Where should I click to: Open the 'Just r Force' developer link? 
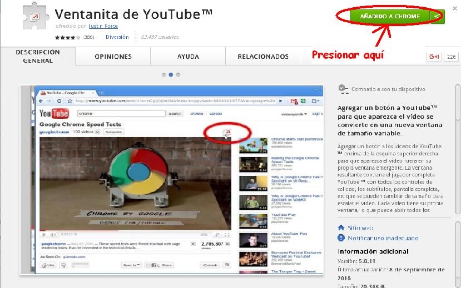[103, 26]
